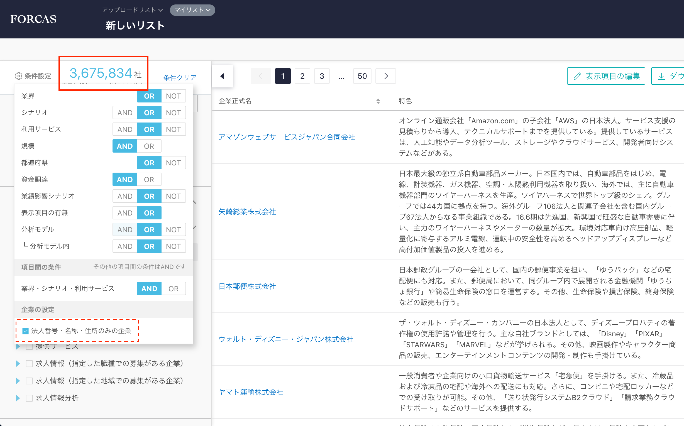Set 都道府県 condition to NOT
The height and width of the screenshot is (426, 684).
pos(173,163)
